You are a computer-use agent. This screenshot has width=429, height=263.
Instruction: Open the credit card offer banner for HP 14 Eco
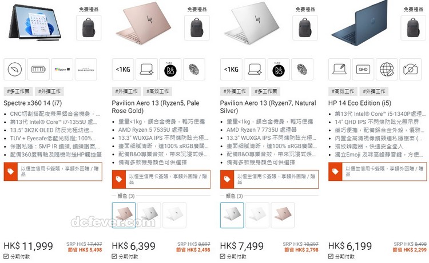(378, 172)
